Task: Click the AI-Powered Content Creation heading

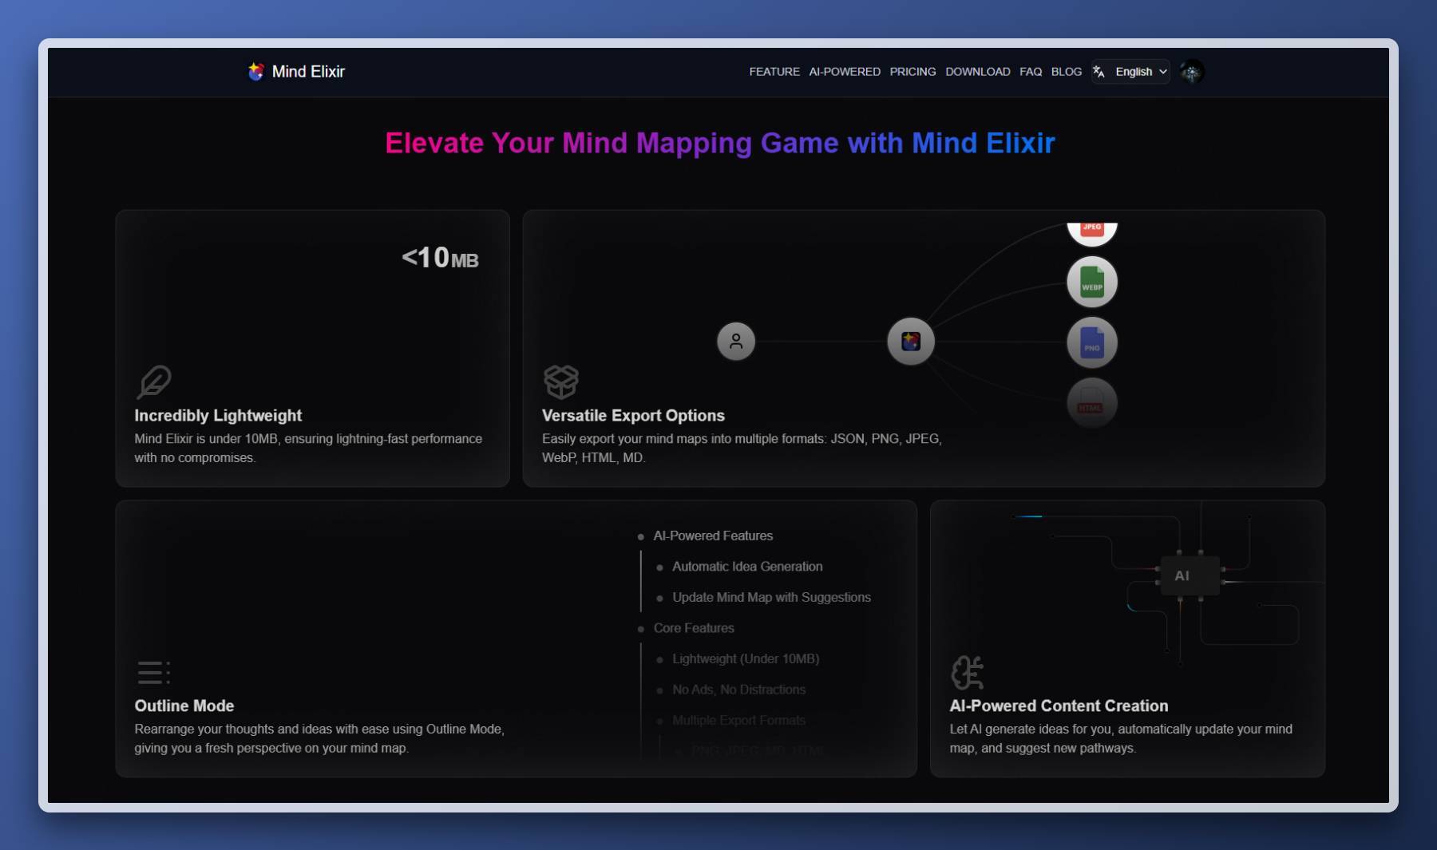Action: (1059, 706)
